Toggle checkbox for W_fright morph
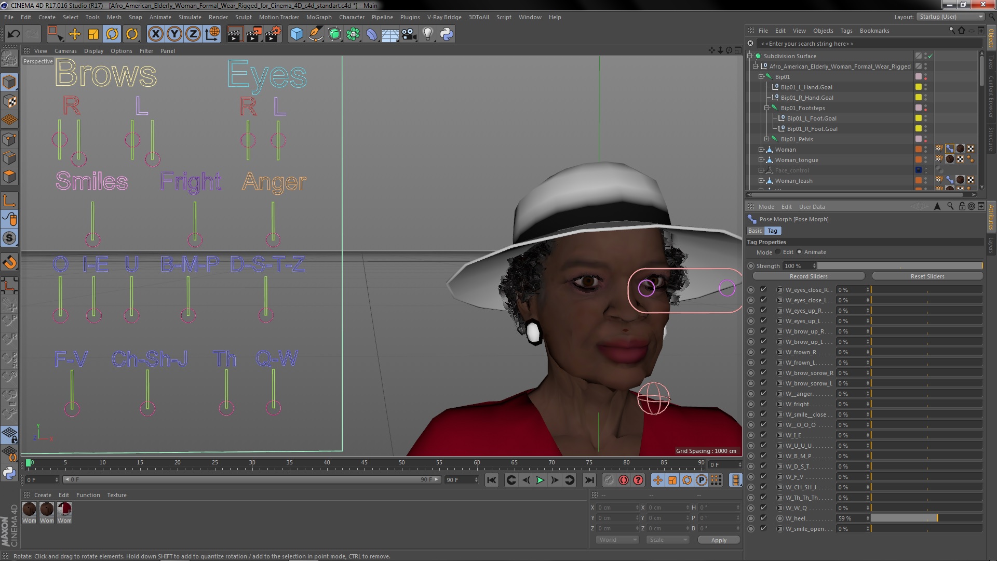The height and width of the screenshot is (561, 997). pyautogui.click(x=763, y=404)
